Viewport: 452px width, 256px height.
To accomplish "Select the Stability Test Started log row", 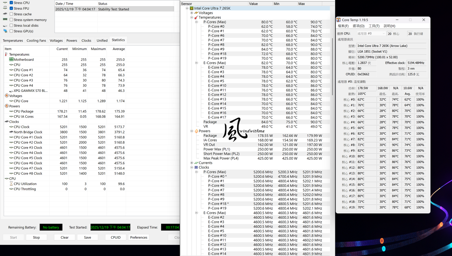I will point(114,9).
